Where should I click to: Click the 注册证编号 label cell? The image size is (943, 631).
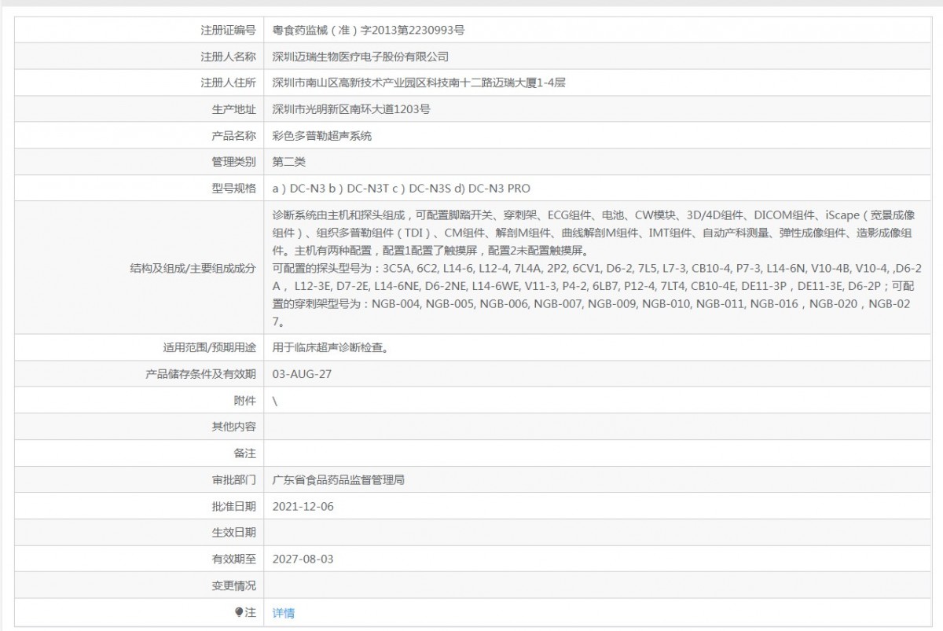click(x=140, y=30)
